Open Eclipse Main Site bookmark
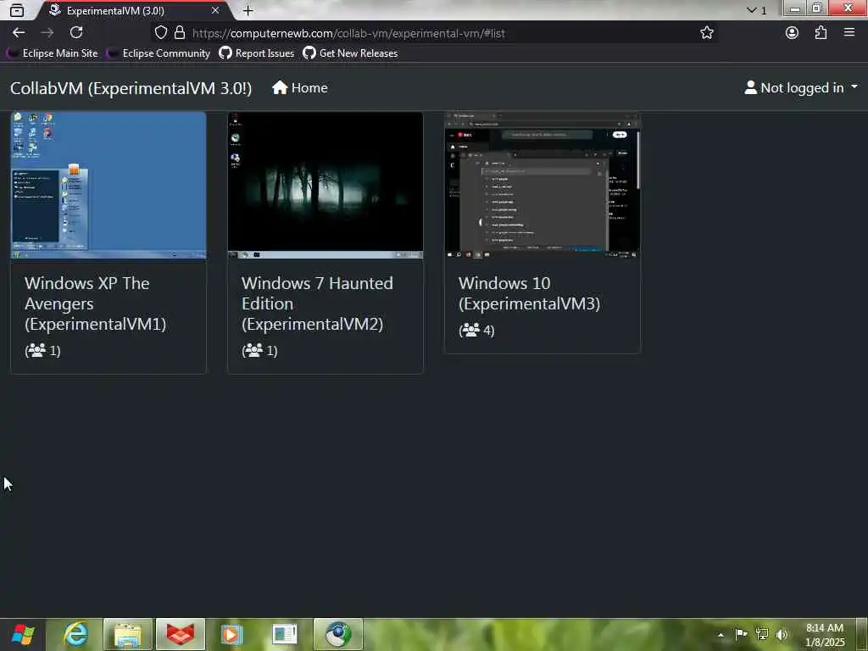868x651 pixels. tap(52, 53)
